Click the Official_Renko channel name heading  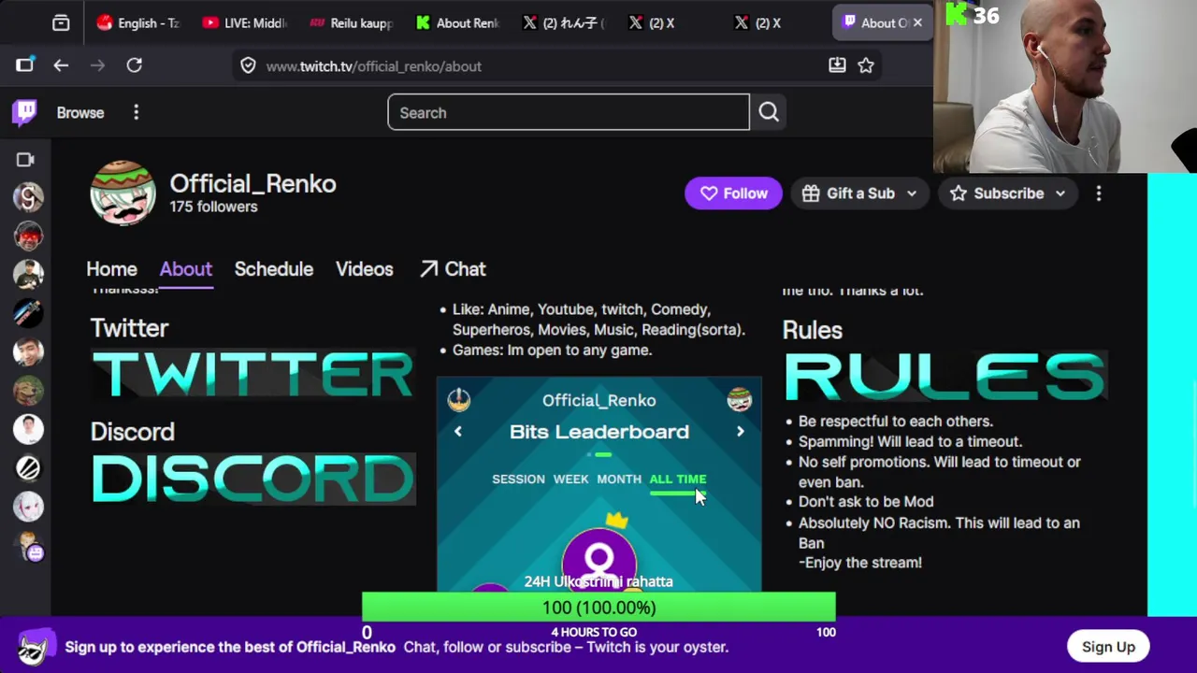pos(252,183)
